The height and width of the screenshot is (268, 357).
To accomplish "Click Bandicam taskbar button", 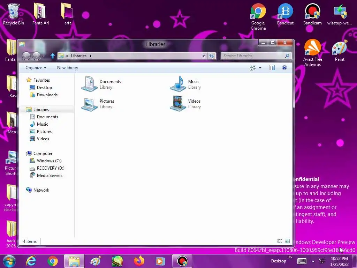I will click(x=182, y=261).
